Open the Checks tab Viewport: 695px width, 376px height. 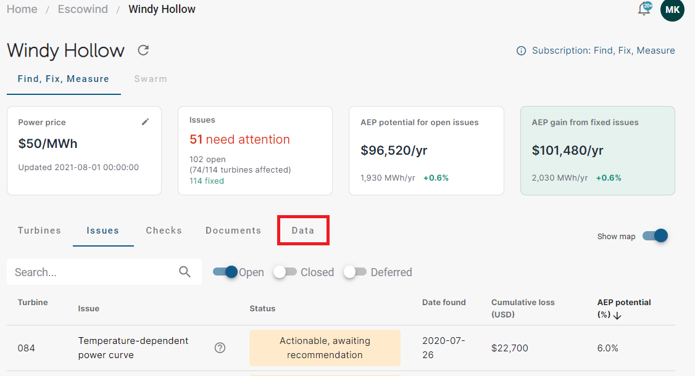164,231
